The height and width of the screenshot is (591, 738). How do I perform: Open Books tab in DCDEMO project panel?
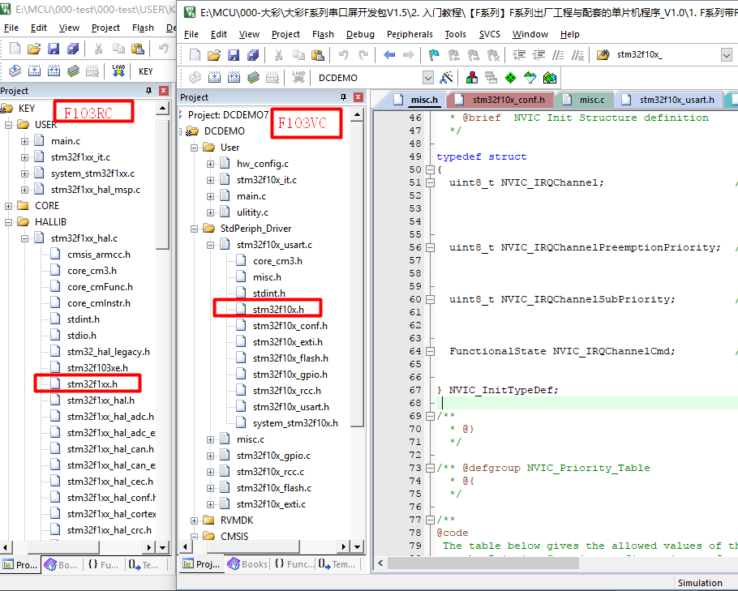tap(247, 563)
